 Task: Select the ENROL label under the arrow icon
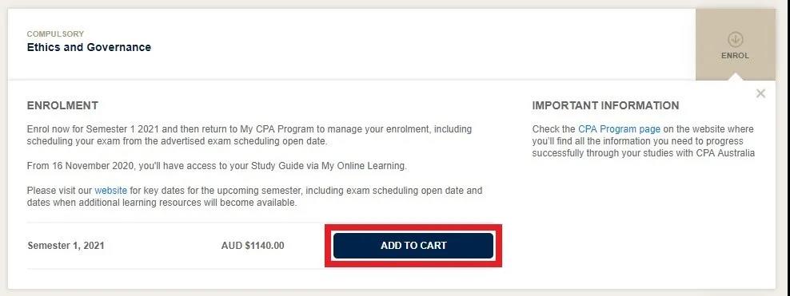click(735, 56)
